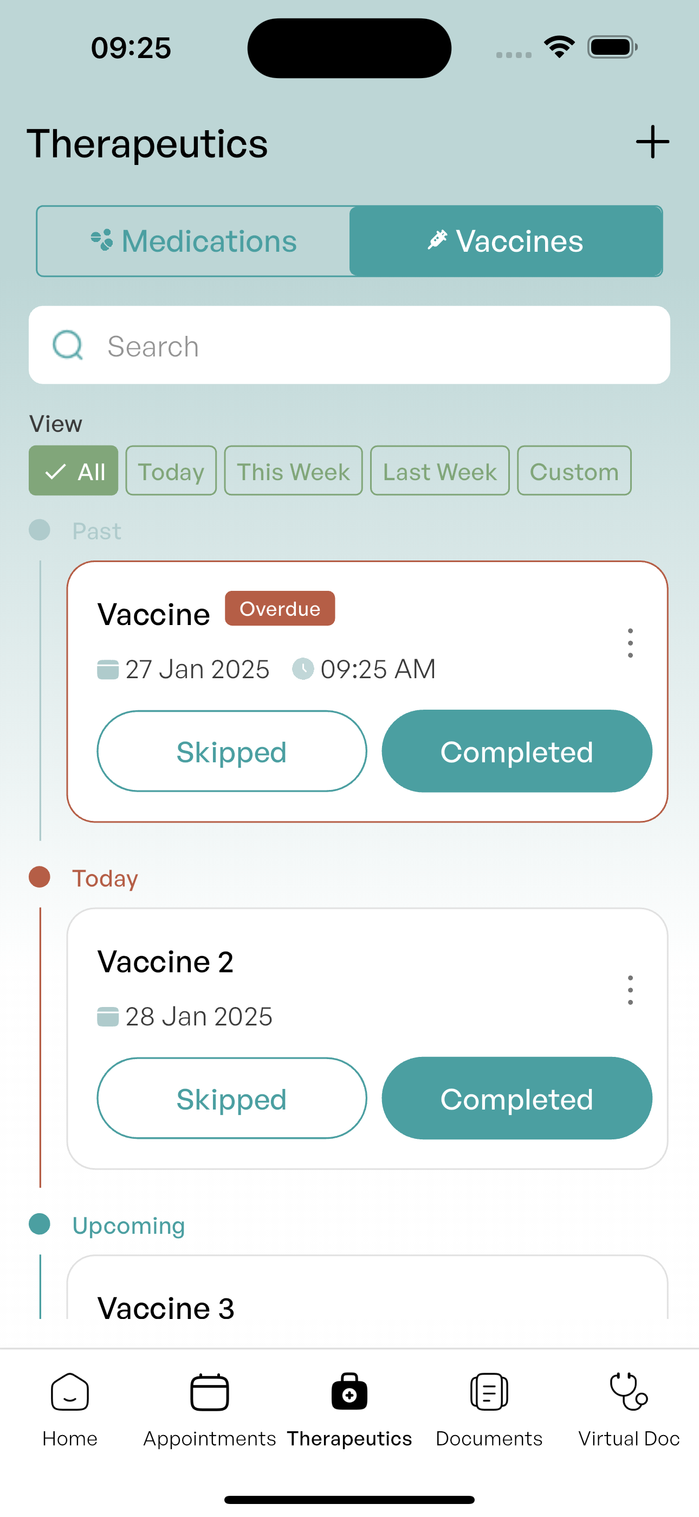Tap the Wi-Fi status icon
Image resolution: width=699 pixels, height=1517 pixels.
[559, 47]
